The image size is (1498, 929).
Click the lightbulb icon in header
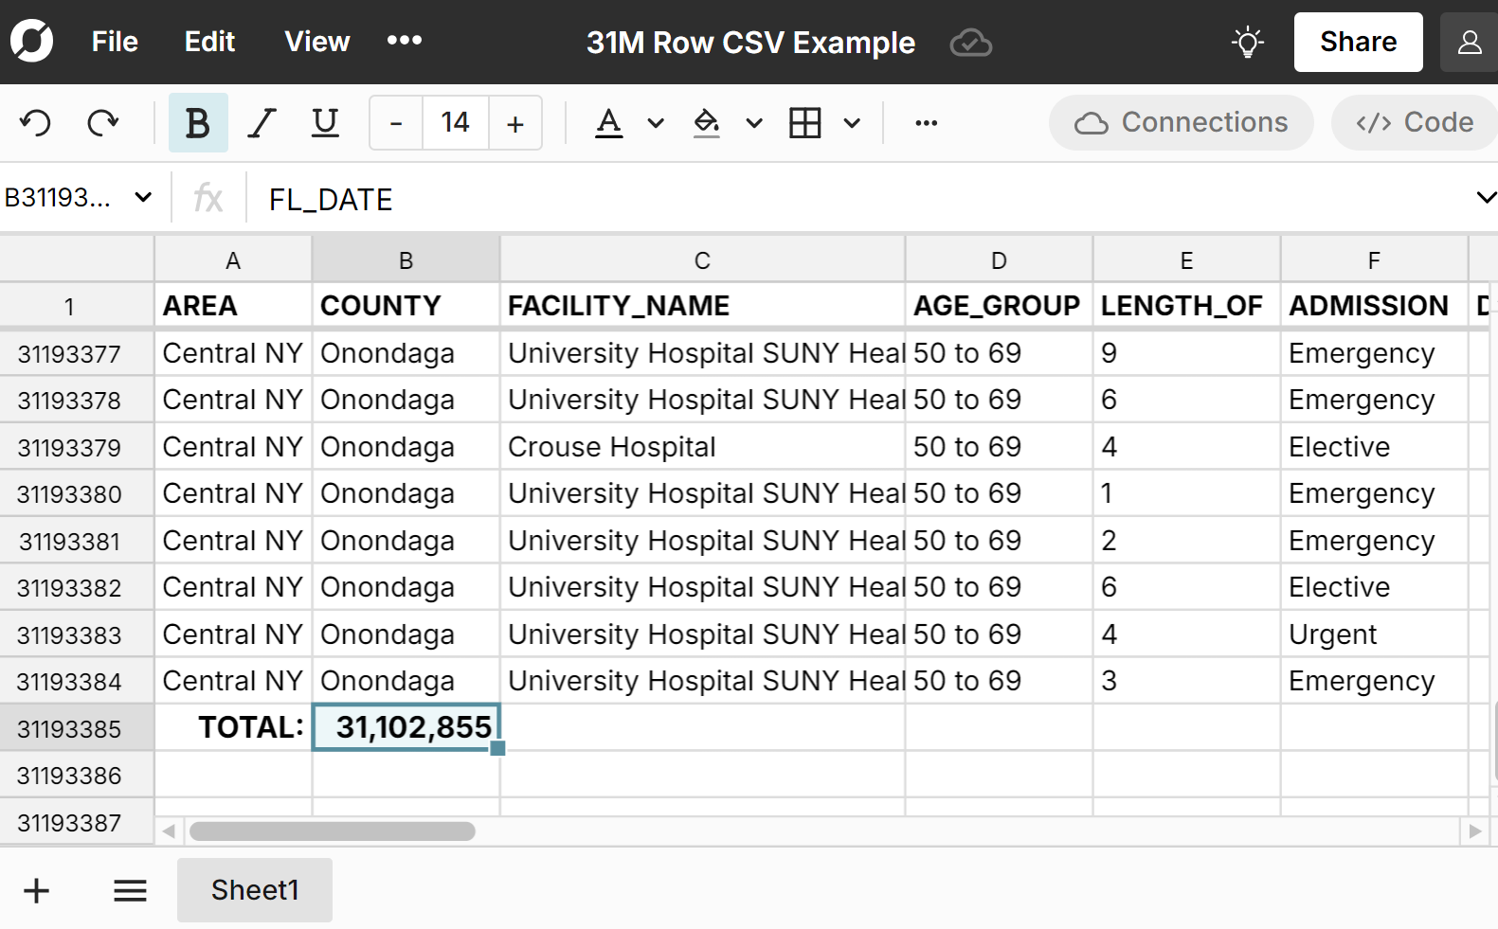coord(1247,43)
